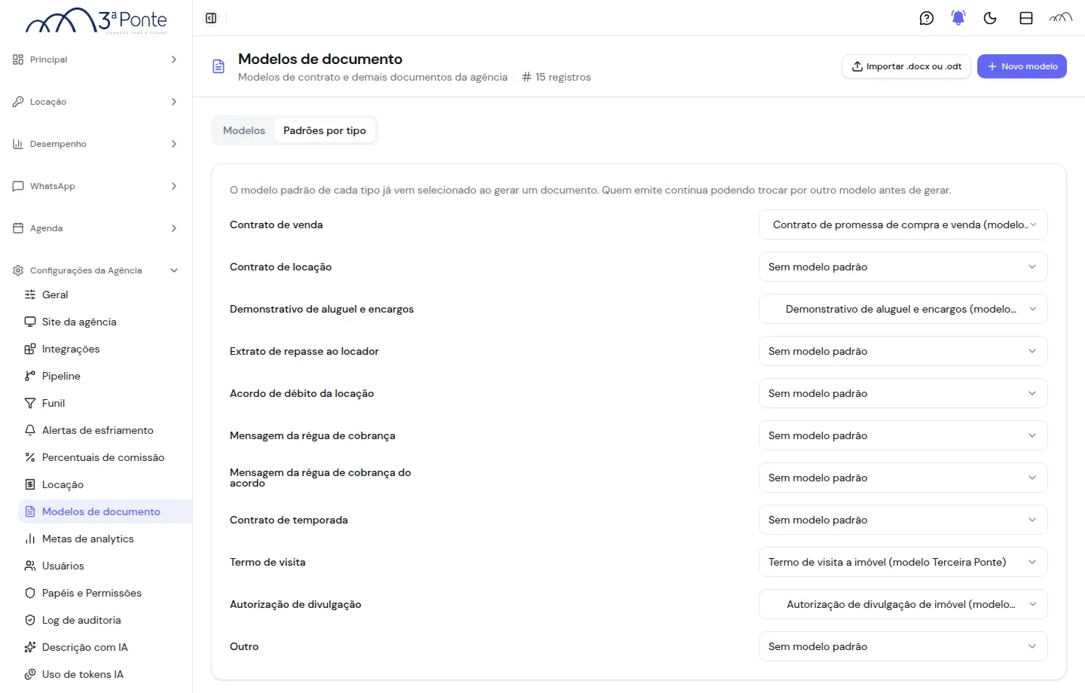The height and width of the screenshot is (693, 1085).
Task: Open Termo de visita dropdown
Action: [x=903, y=562]
